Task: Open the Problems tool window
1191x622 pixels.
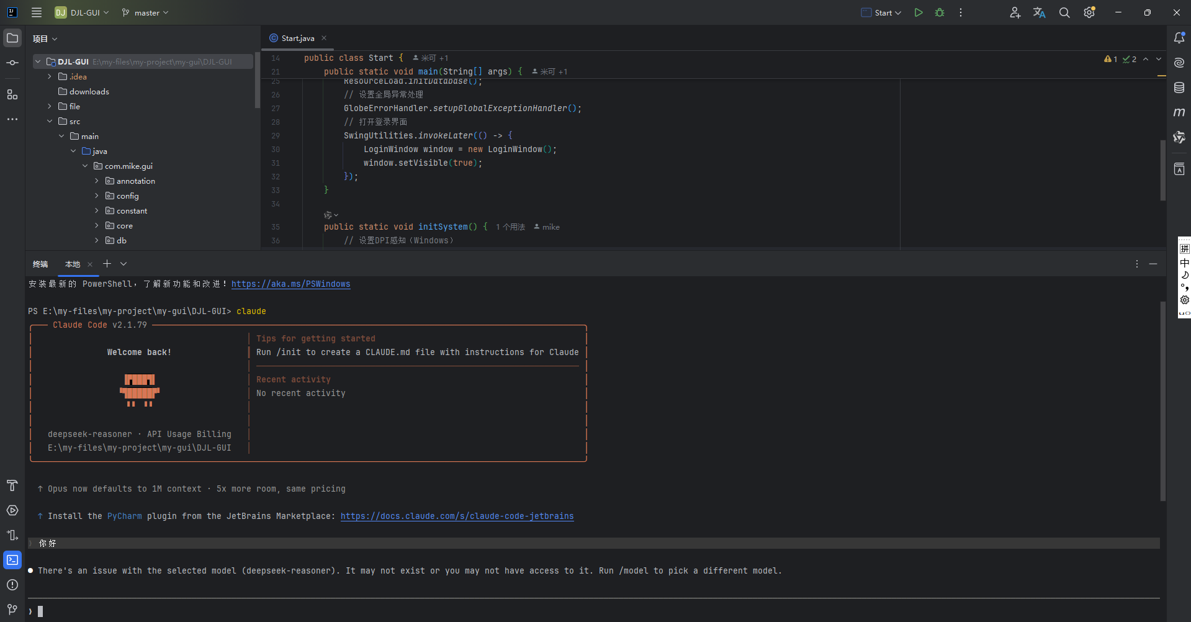Action: (12, 585)
